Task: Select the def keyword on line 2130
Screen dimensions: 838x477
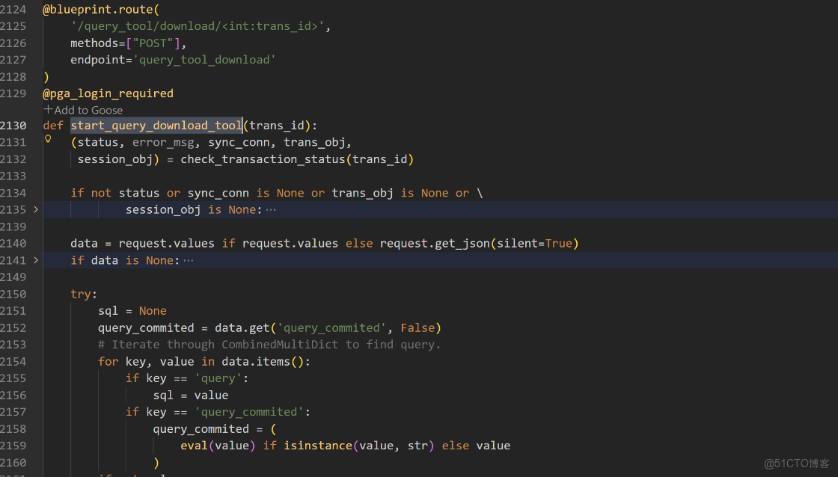Action: [52, 125]
